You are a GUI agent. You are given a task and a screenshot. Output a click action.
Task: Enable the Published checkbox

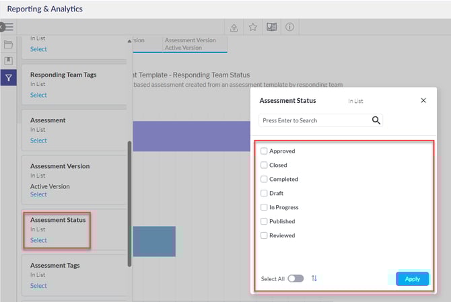click(x=265, y=221)
